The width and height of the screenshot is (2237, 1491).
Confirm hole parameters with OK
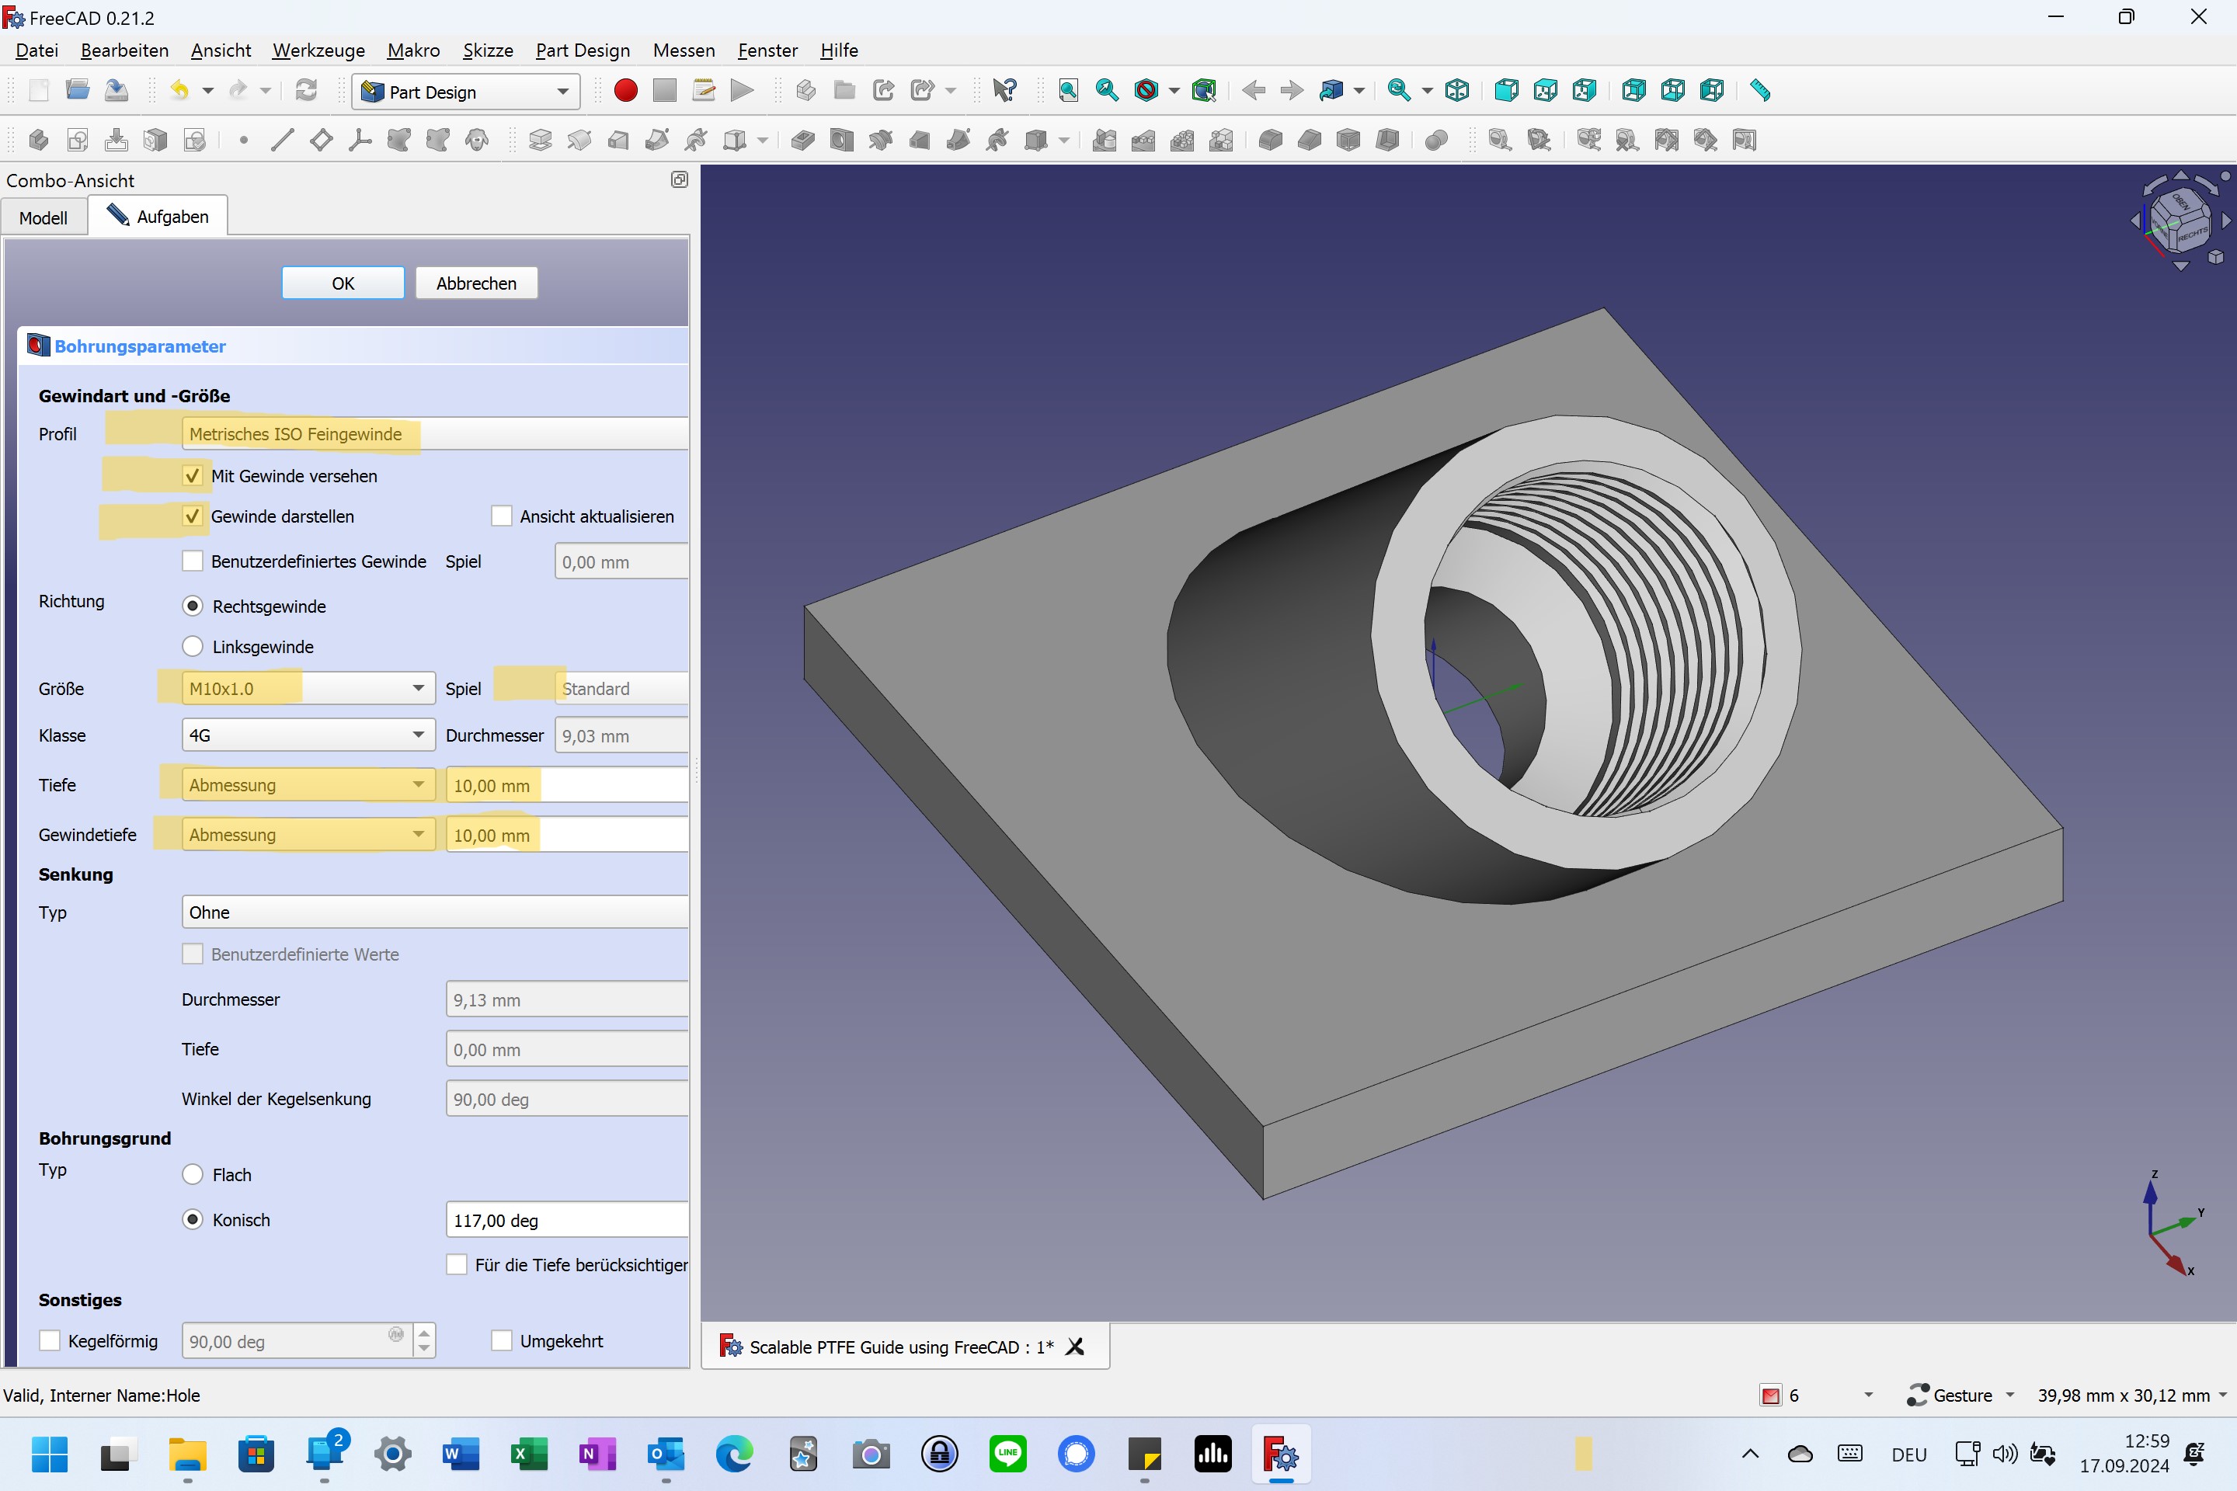[x=343, y=283]
